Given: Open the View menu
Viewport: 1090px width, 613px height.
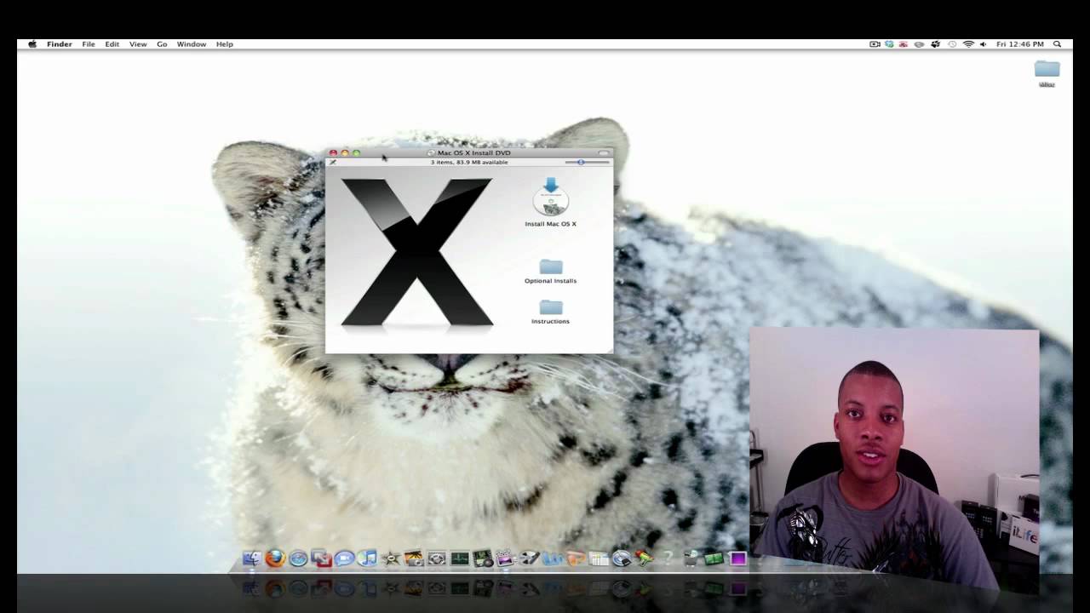Looking at the screenshot, I should [138, 44].
